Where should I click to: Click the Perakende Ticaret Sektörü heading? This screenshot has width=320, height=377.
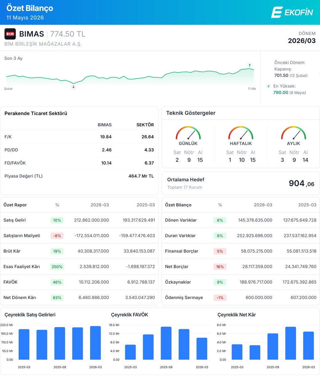pos(36,113)
